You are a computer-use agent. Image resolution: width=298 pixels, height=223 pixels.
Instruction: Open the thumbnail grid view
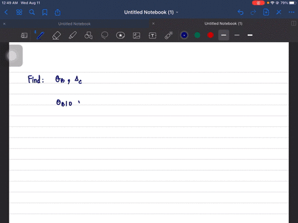point(19,12)
